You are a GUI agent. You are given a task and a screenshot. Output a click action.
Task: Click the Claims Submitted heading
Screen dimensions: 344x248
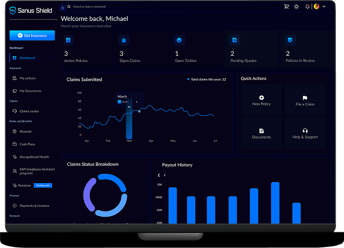coord(84,79)
